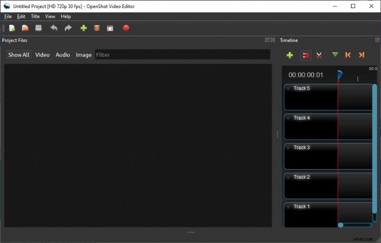Select the razor scissors tool

pos(319,55)
